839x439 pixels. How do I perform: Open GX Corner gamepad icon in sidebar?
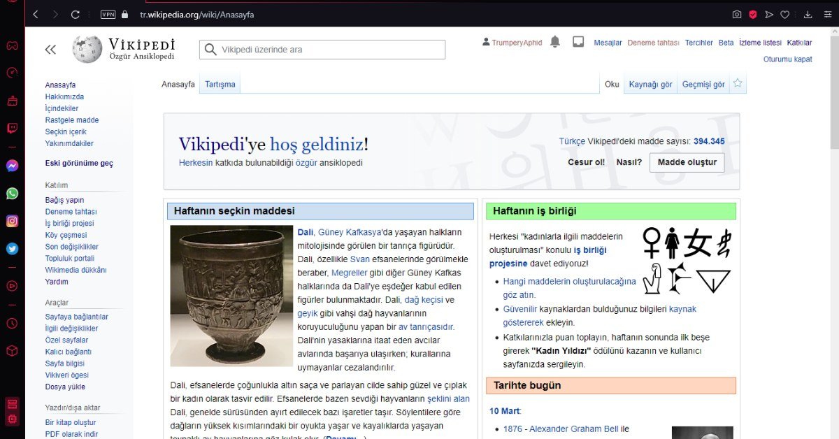tap(12, 46)
